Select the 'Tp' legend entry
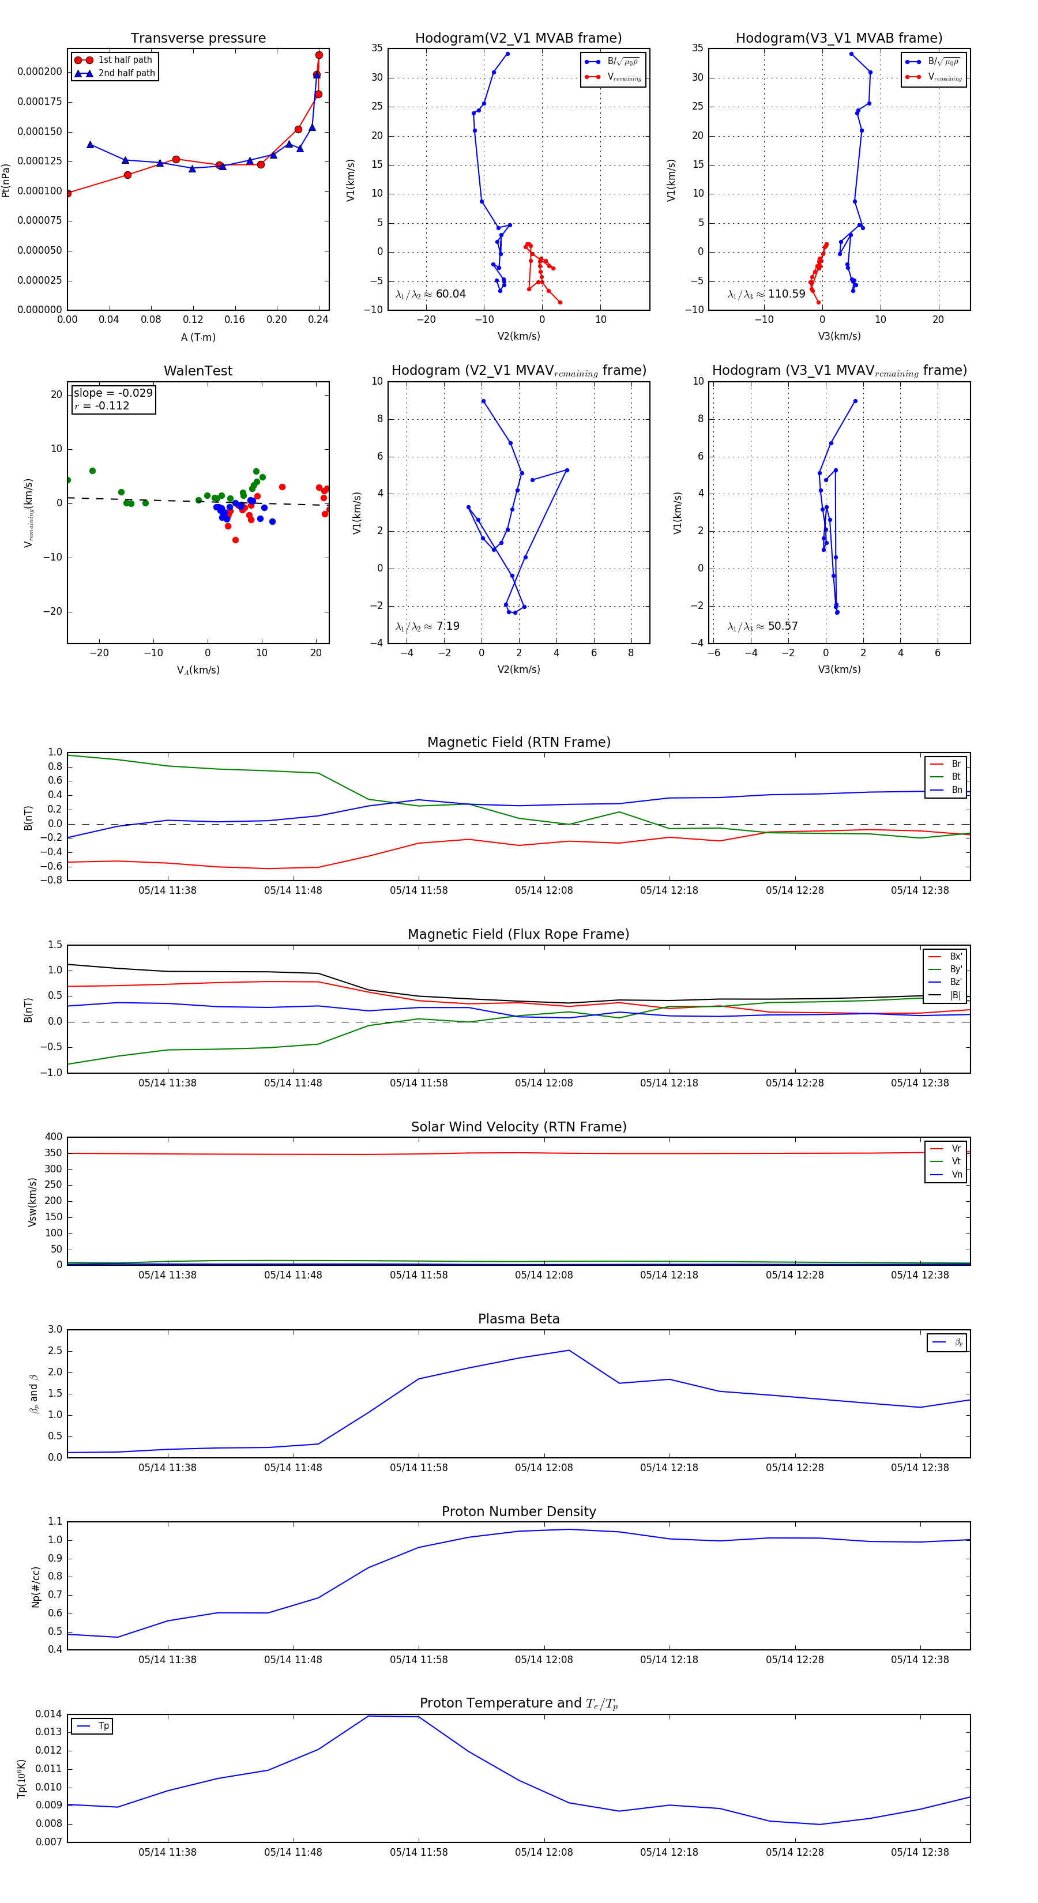This screenshot has width=1038, height=1903. click(x=92, y=1727)
